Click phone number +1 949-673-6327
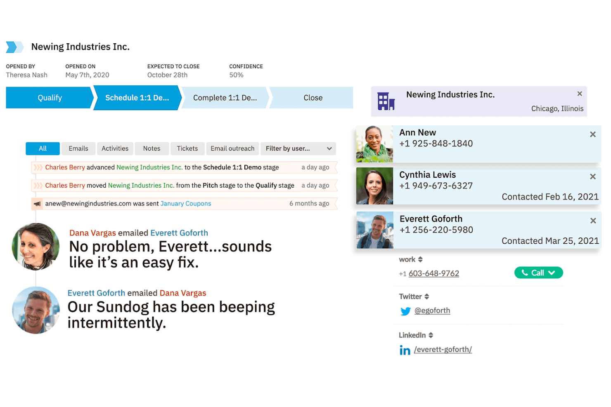The height and width of the screenshot is (407, 611). point(436,186)
